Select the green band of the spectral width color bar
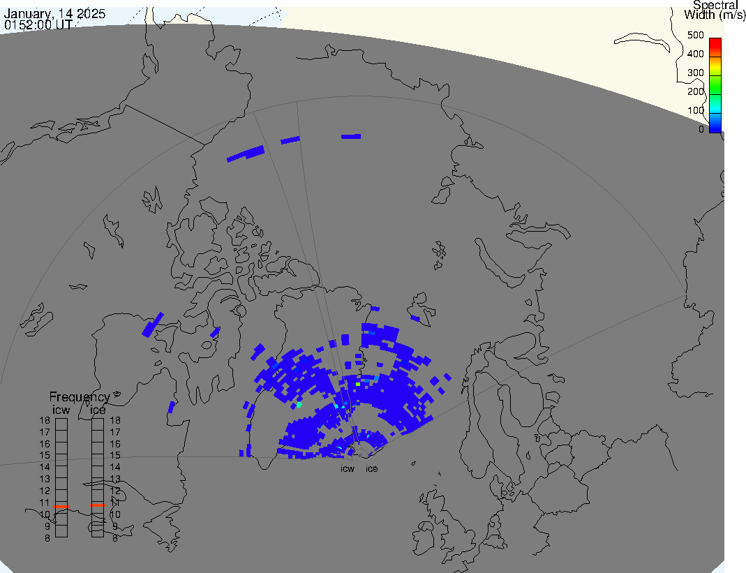This screenshot has height=573, width=746. 715,84
